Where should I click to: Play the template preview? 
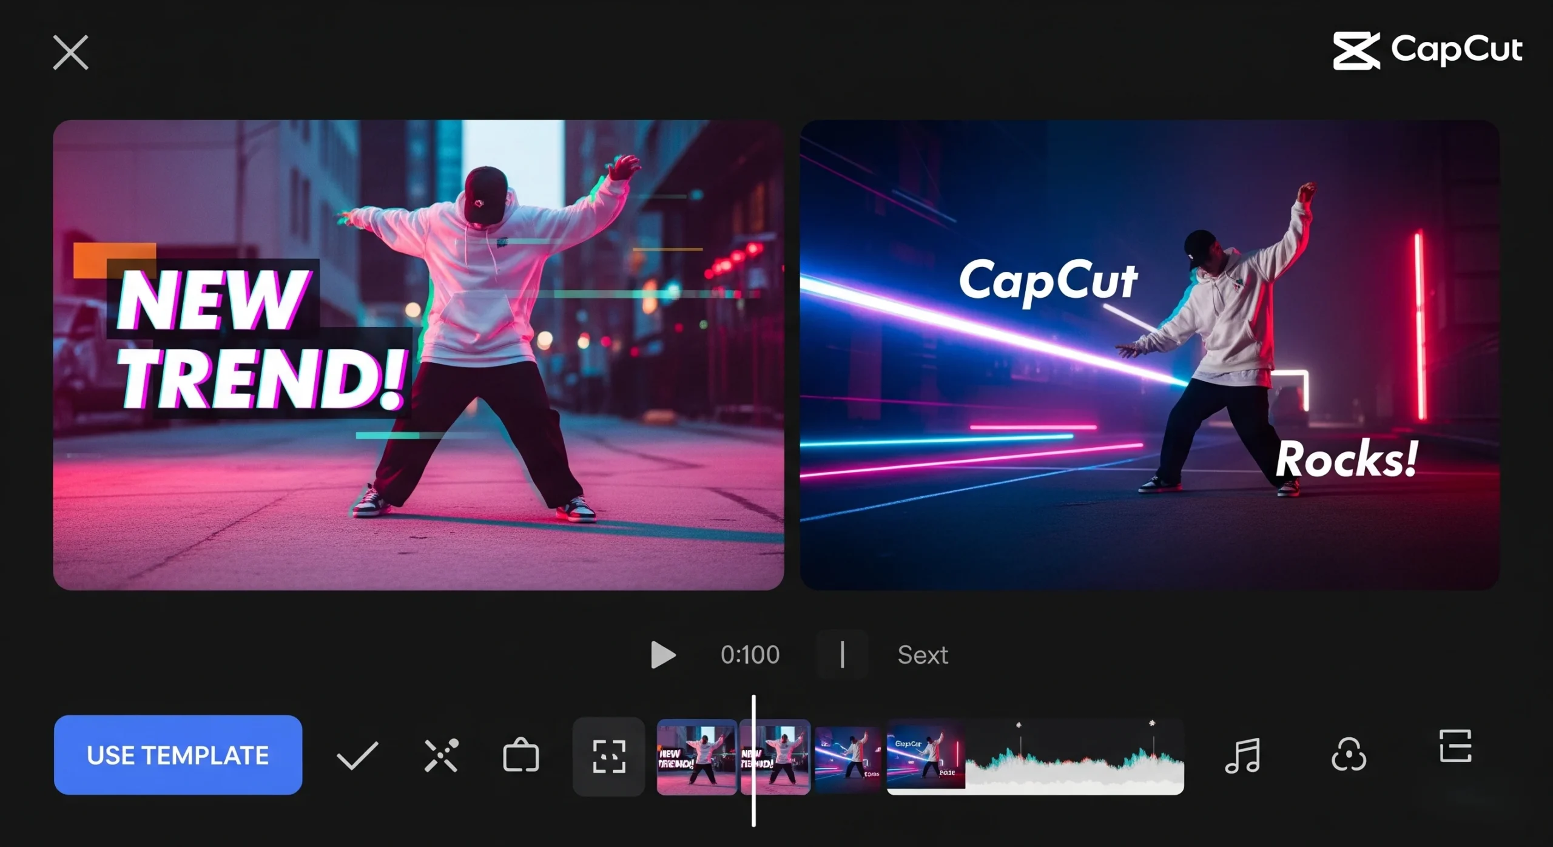tap(662, 655)
